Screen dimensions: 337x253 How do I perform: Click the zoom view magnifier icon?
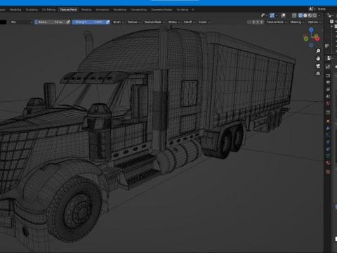click(x=318, y=51)
